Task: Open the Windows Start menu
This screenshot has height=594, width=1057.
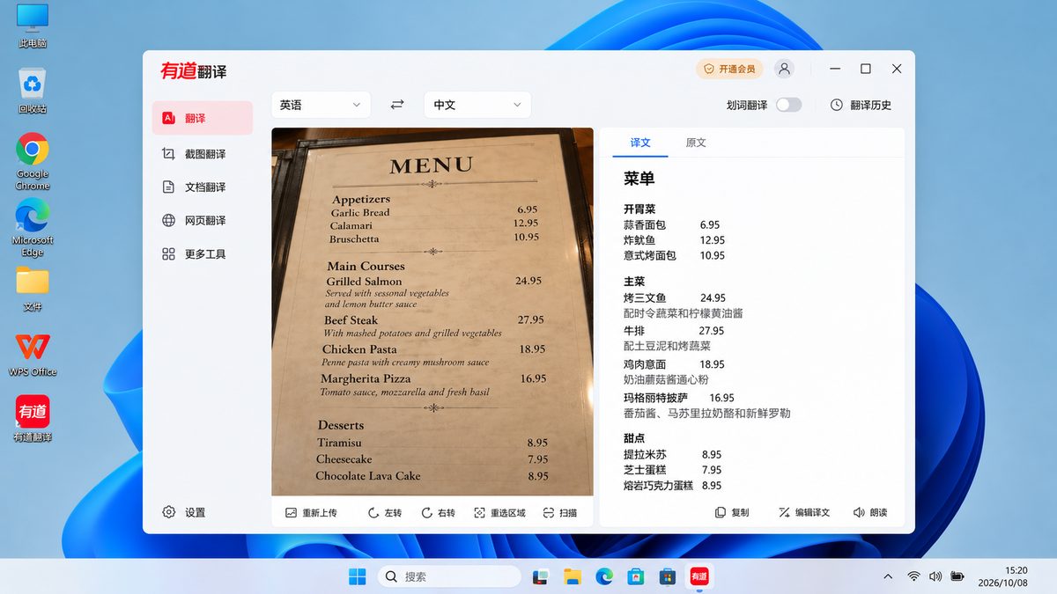Action: [357, 576]
